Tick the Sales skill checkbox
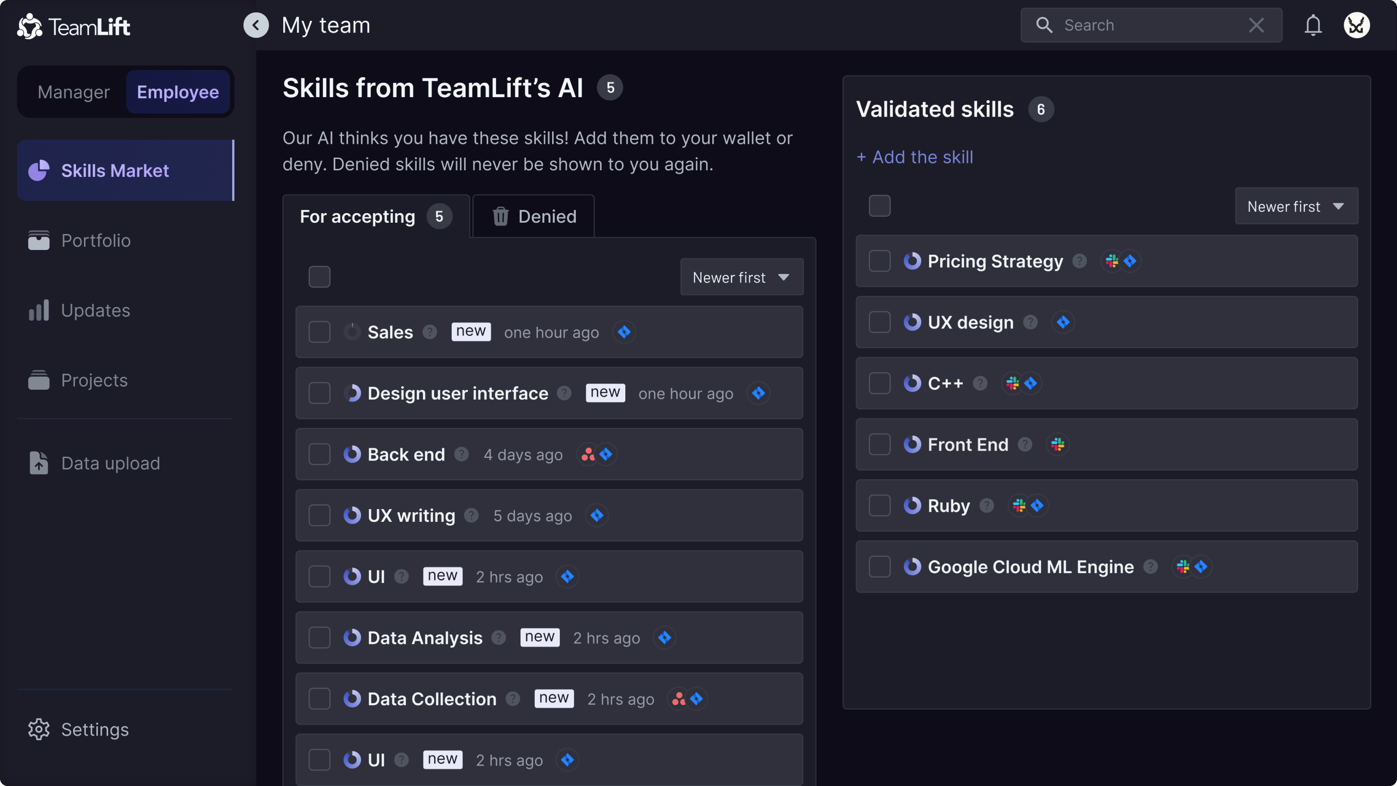The height and width of the screenshot is (786, 1397). (320, 332)
